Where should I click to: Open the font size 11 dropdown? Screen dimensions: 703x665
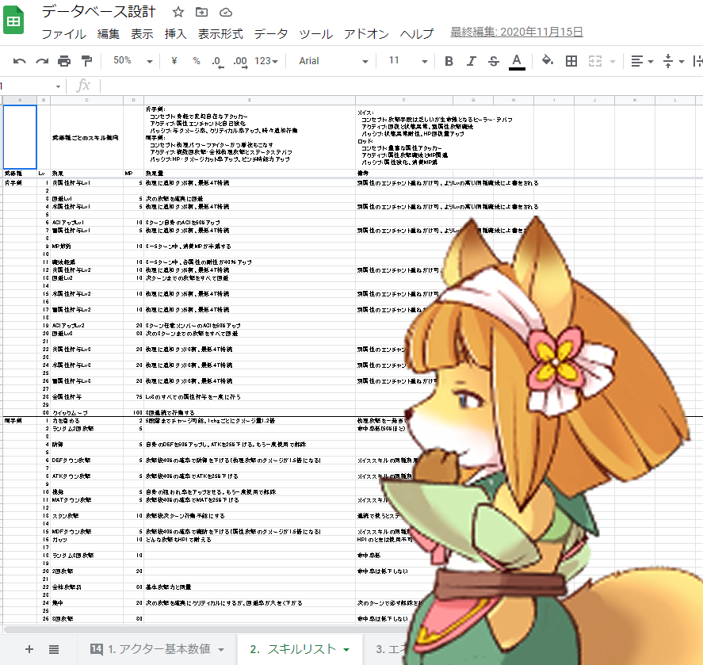(407, 61)
